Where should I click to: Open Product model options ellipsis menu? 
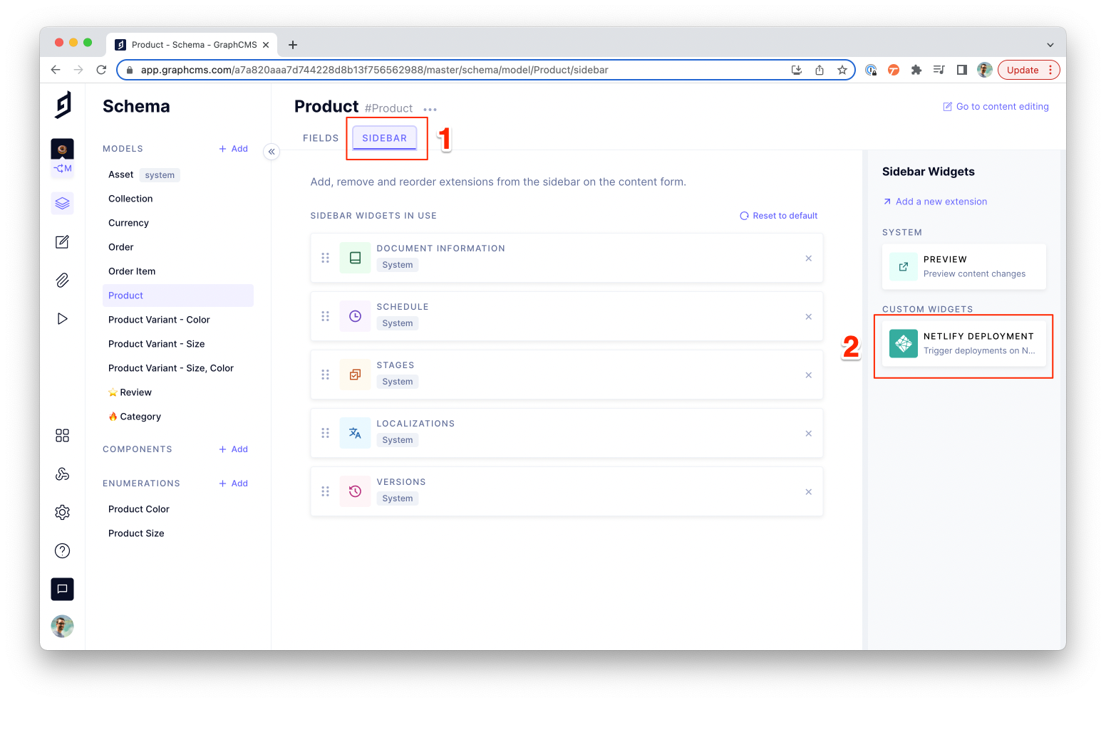tap(430, 109)
